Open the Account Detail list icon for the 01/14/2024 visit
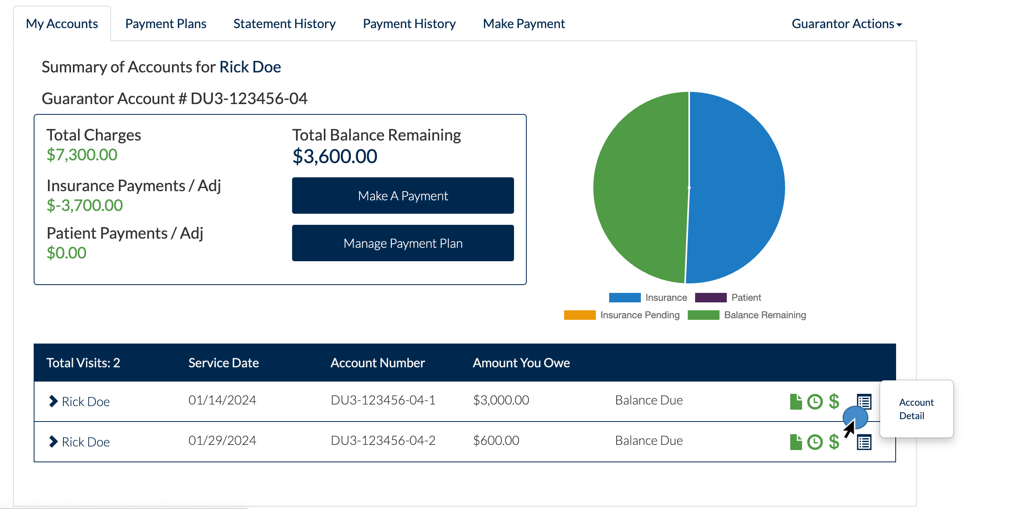The image size is (1013, 509). click(x=864, y=401)
